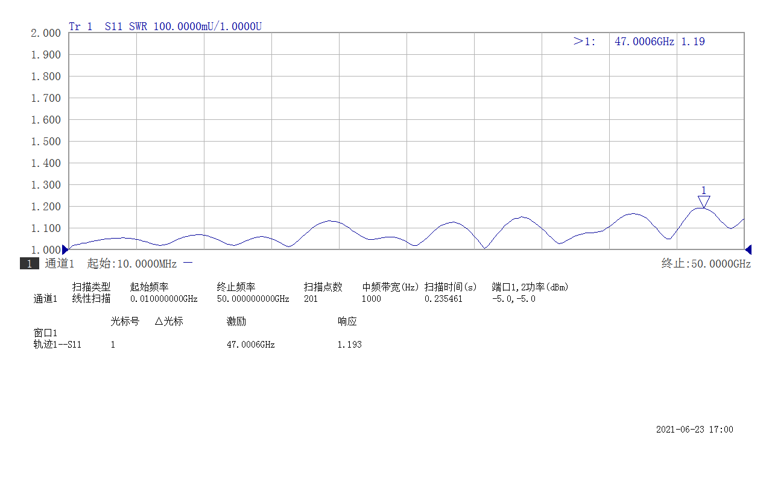Viewport: 772px width, 482px height.
Task: Select the left blue reference arrow at 1.000
Action: [x=65, y=249]
